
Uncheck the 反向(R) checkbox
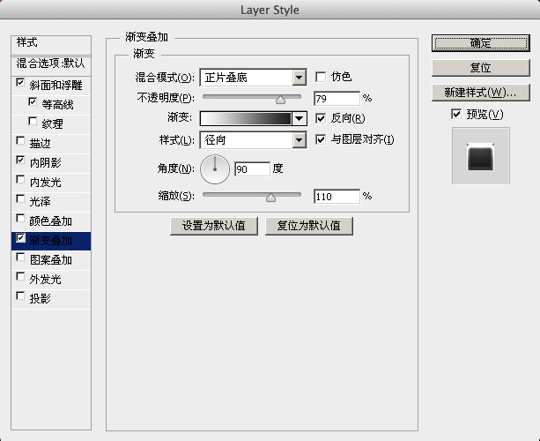point(321,118)
